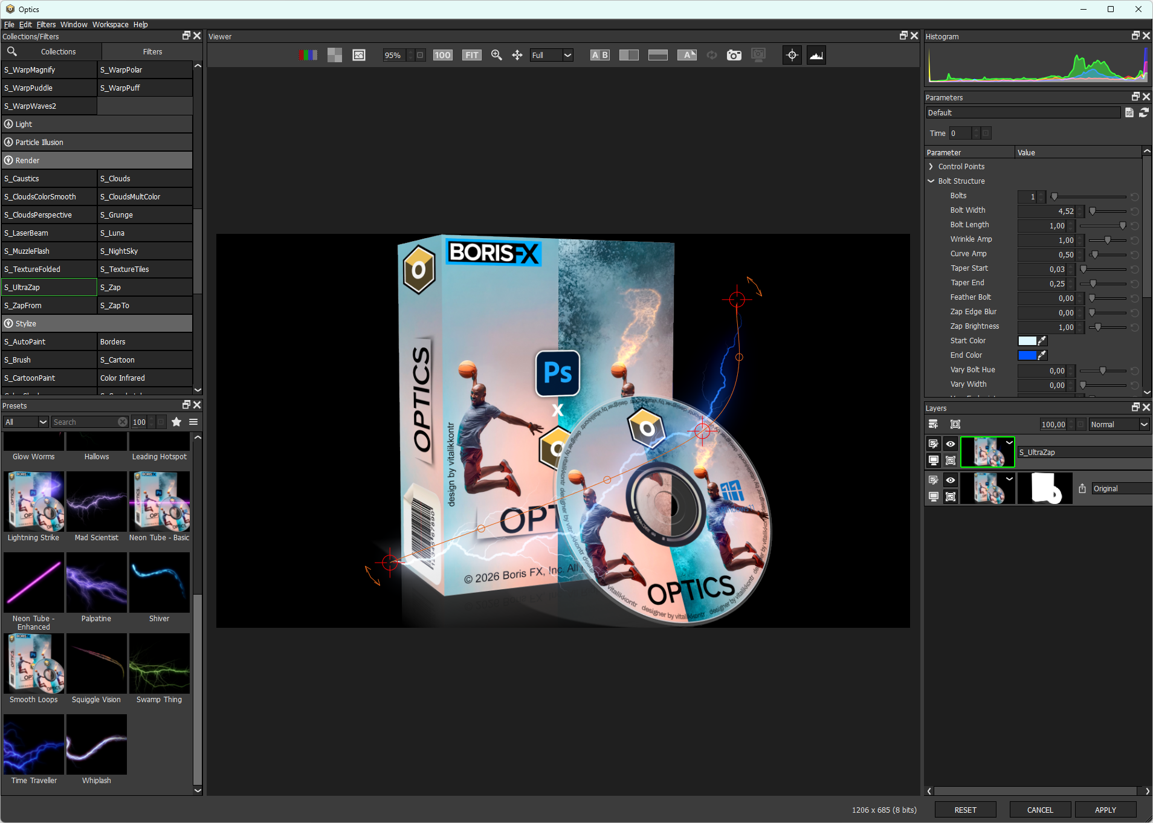The height and width of the screenshot is (823, 1153).
Task: Switch to the Filters tab
Action: click(152, 52)
